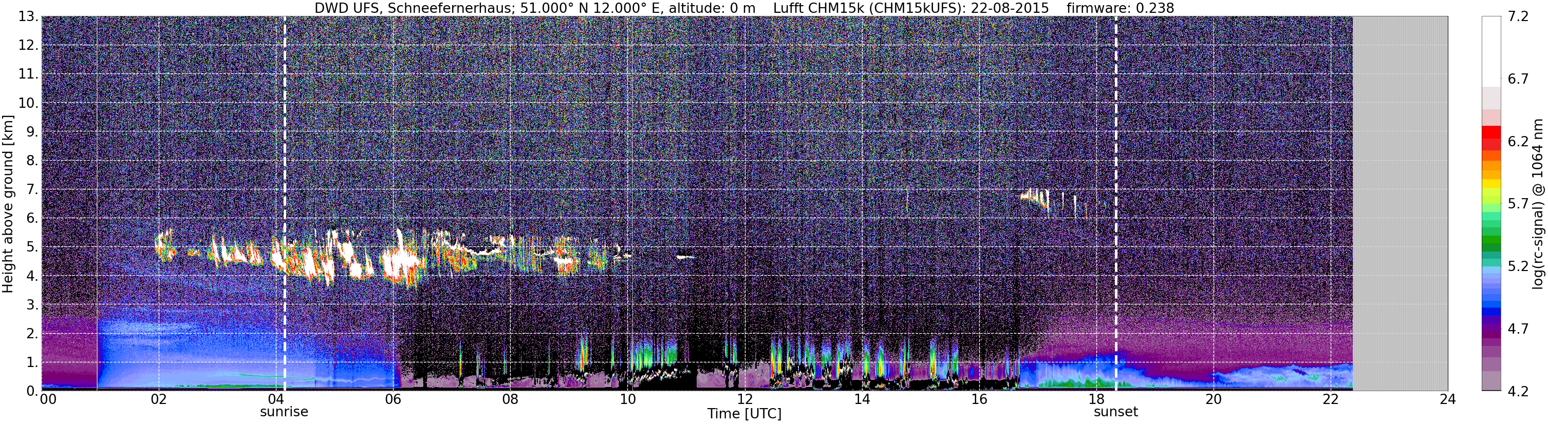Image resolution: width=1548 pixels, height=424 pixels.
Task: Click the "3." height axis tick label
Action: pos(31,304)
